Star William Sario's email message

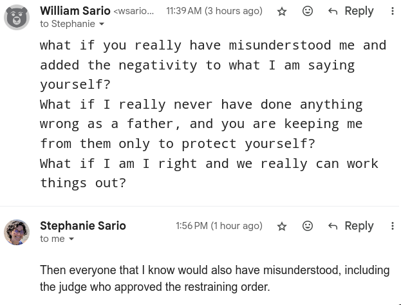pyautogui.click(x=282, y=12)
